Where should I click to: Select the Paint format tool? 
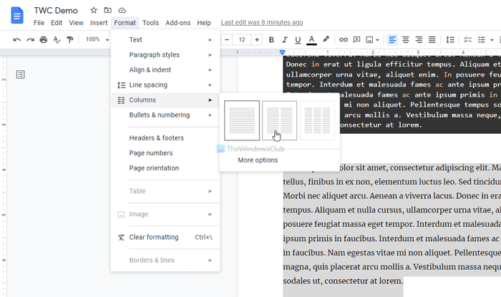pyautogui.click(x=69, y=39)
